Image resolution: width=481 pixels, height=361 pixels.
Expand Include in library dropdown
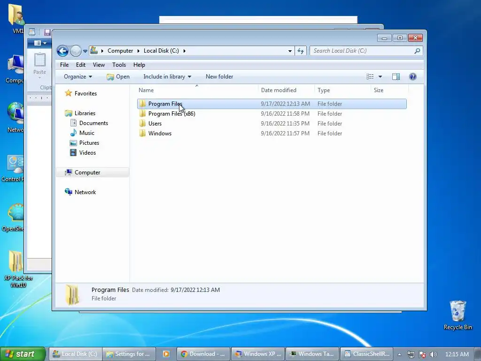click(x=167, y=77)
